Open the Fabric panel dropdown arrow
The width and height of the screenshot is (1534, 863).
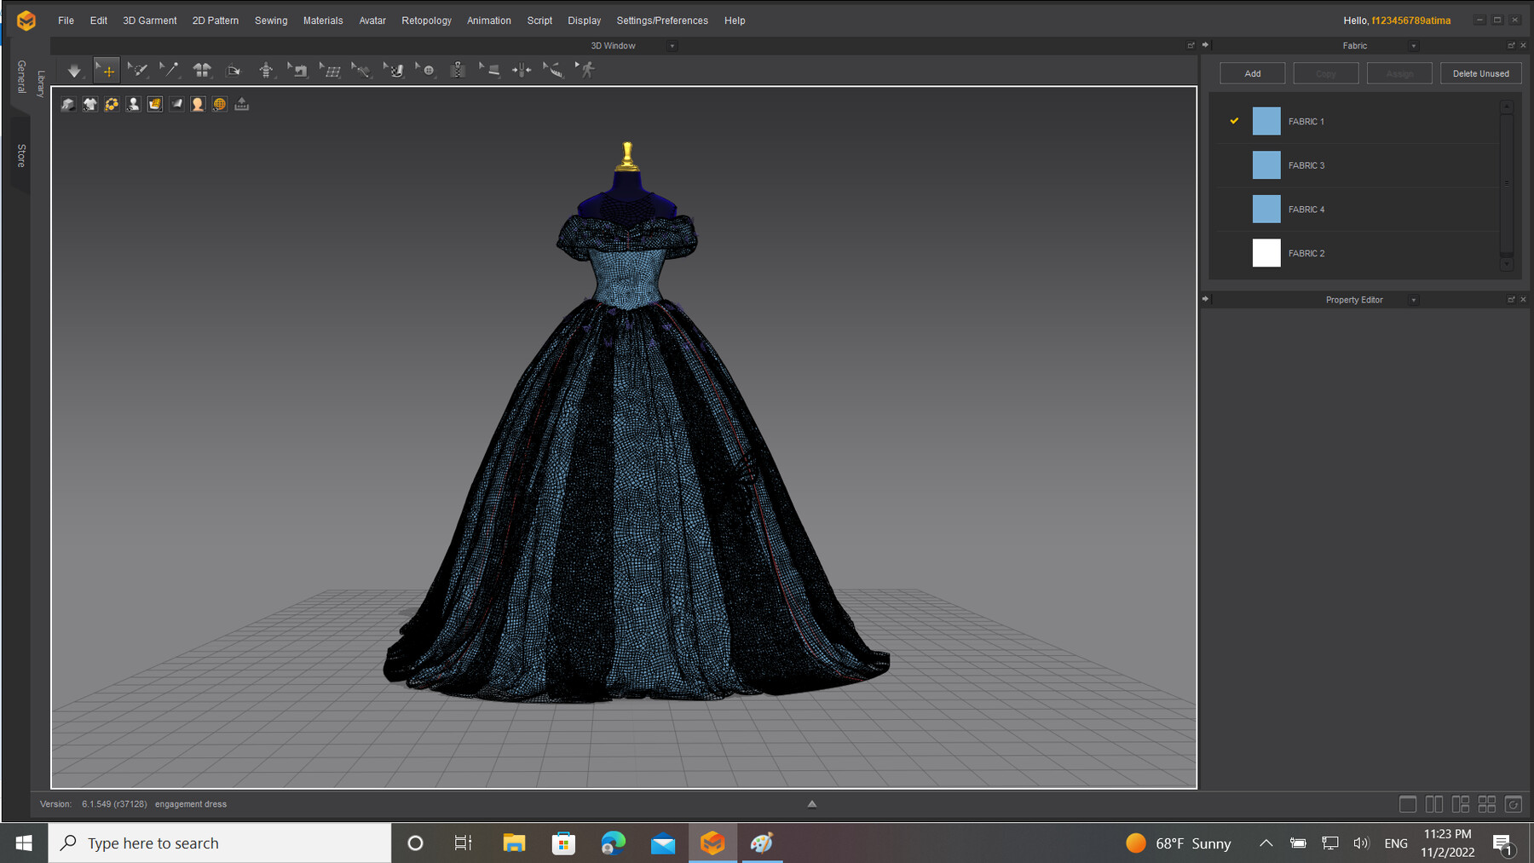(1414, 45)
